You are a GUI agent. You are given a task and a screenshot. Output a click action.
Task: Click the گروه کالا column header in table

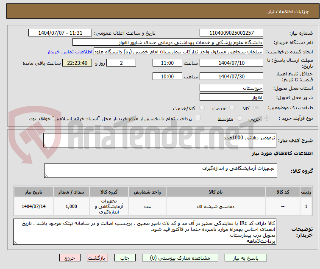pos(109,192)
